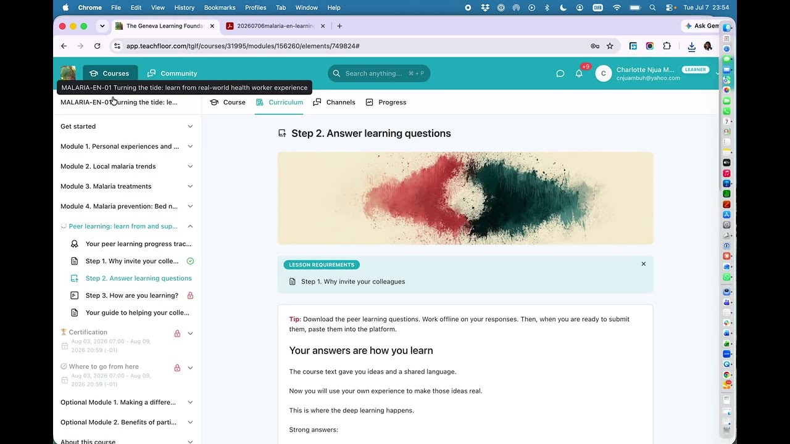Open the History menu
Image resolution: width=790 pixels, height=444 pixels.
(184, 7)
